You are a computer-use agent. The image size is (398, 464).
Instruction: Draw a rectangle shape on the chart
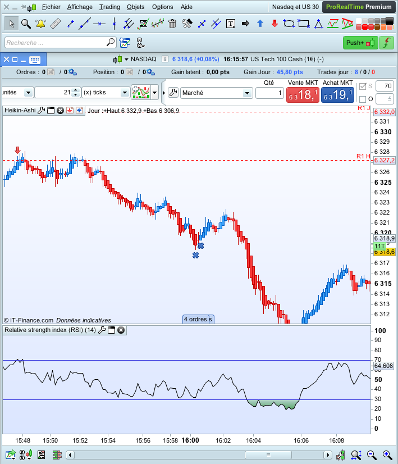tap(304, 24)
